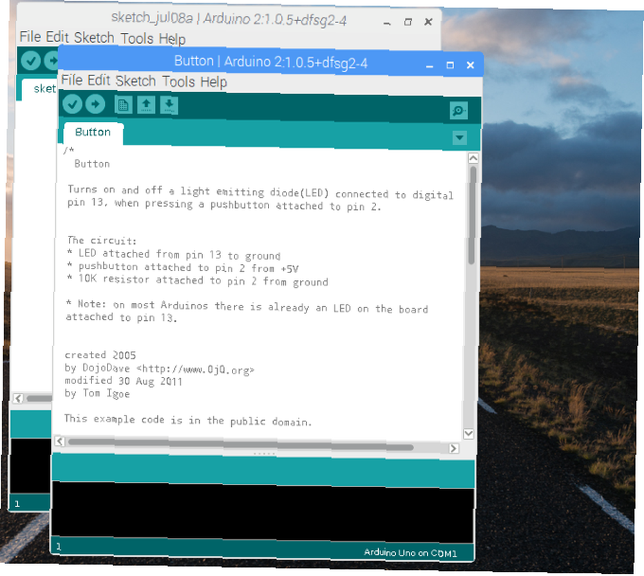Open Sketch menu in Button window
644x576 pixels.
pos(135,81)
